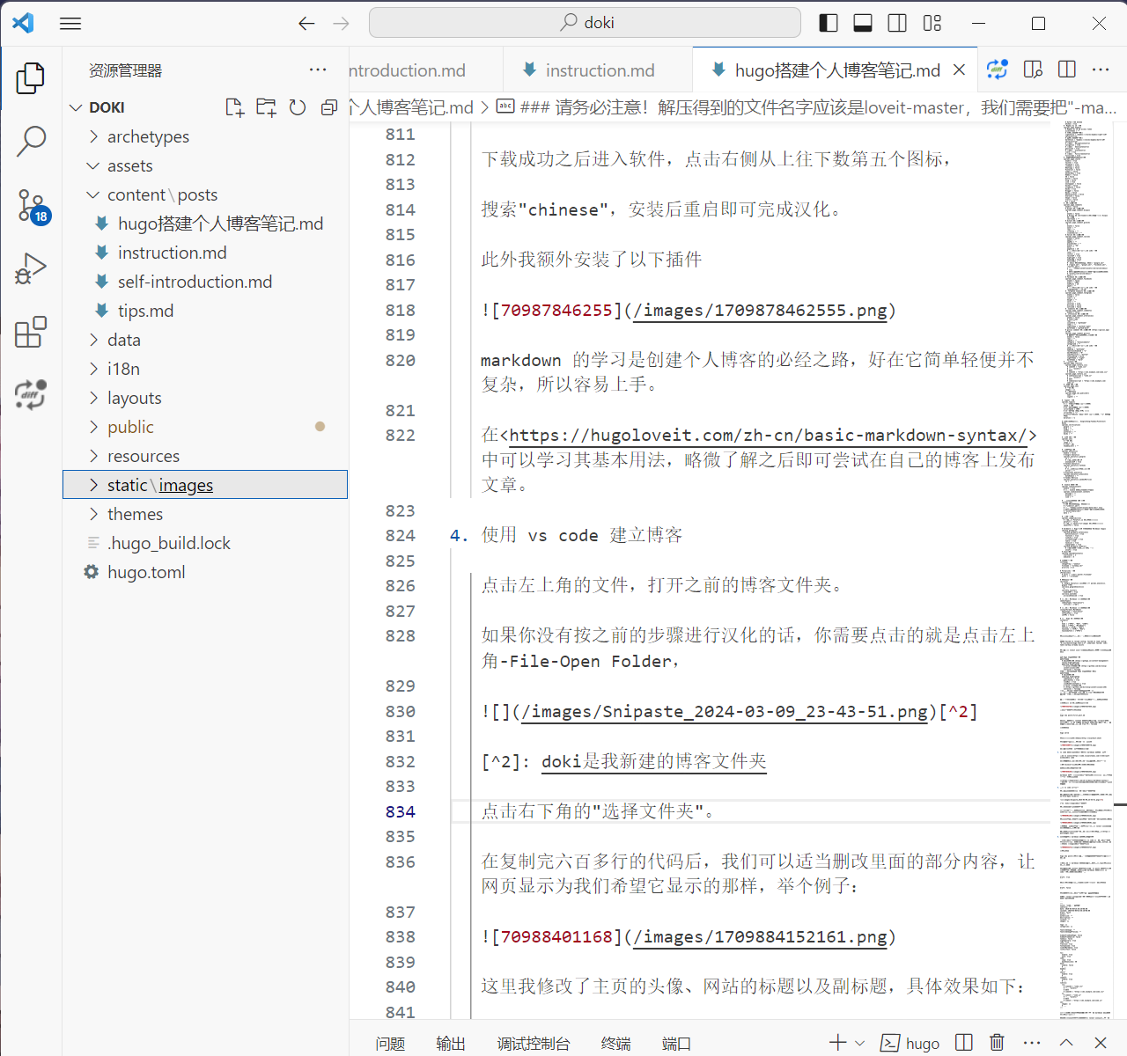Expand the resources folder
The image size is (1127, 1056).
point(205,456)
